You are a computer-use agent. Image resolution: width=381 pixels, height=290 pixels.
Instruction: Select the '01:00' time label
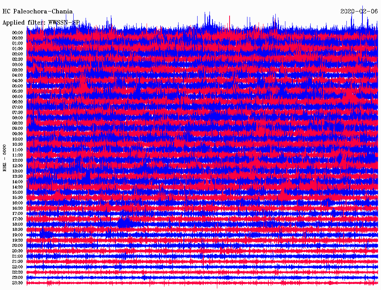pyautogui.click(x=17, y=43)
